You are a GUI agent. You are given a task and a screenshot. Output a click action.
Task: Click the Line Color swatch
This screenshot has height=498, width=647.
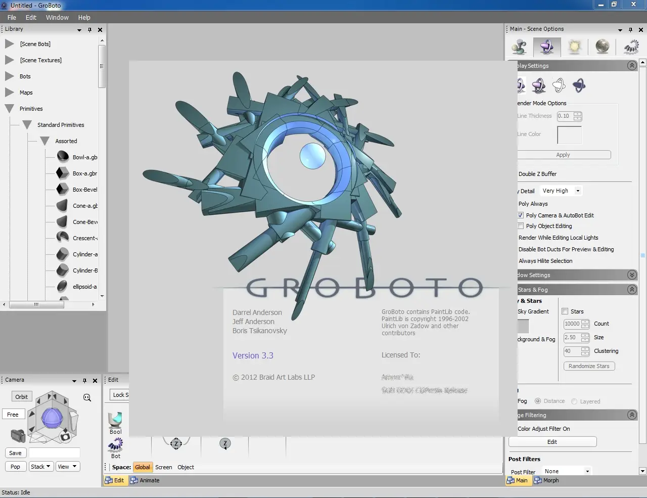pos(569,135)
